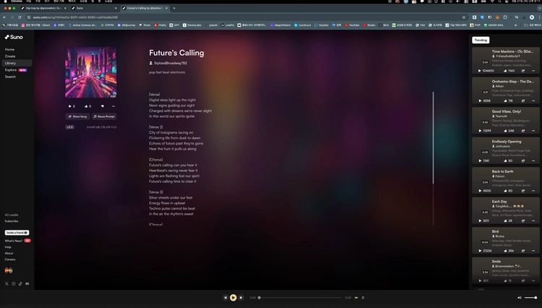542x308 pixels.
Task: Open the Smile song title
Action: tap(496, 261)
